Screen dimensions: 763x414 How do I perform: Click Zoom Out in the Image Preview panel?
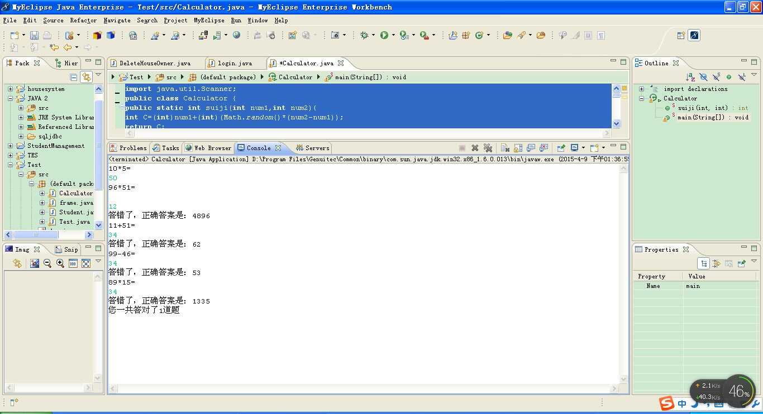click(x=47, y=263)
